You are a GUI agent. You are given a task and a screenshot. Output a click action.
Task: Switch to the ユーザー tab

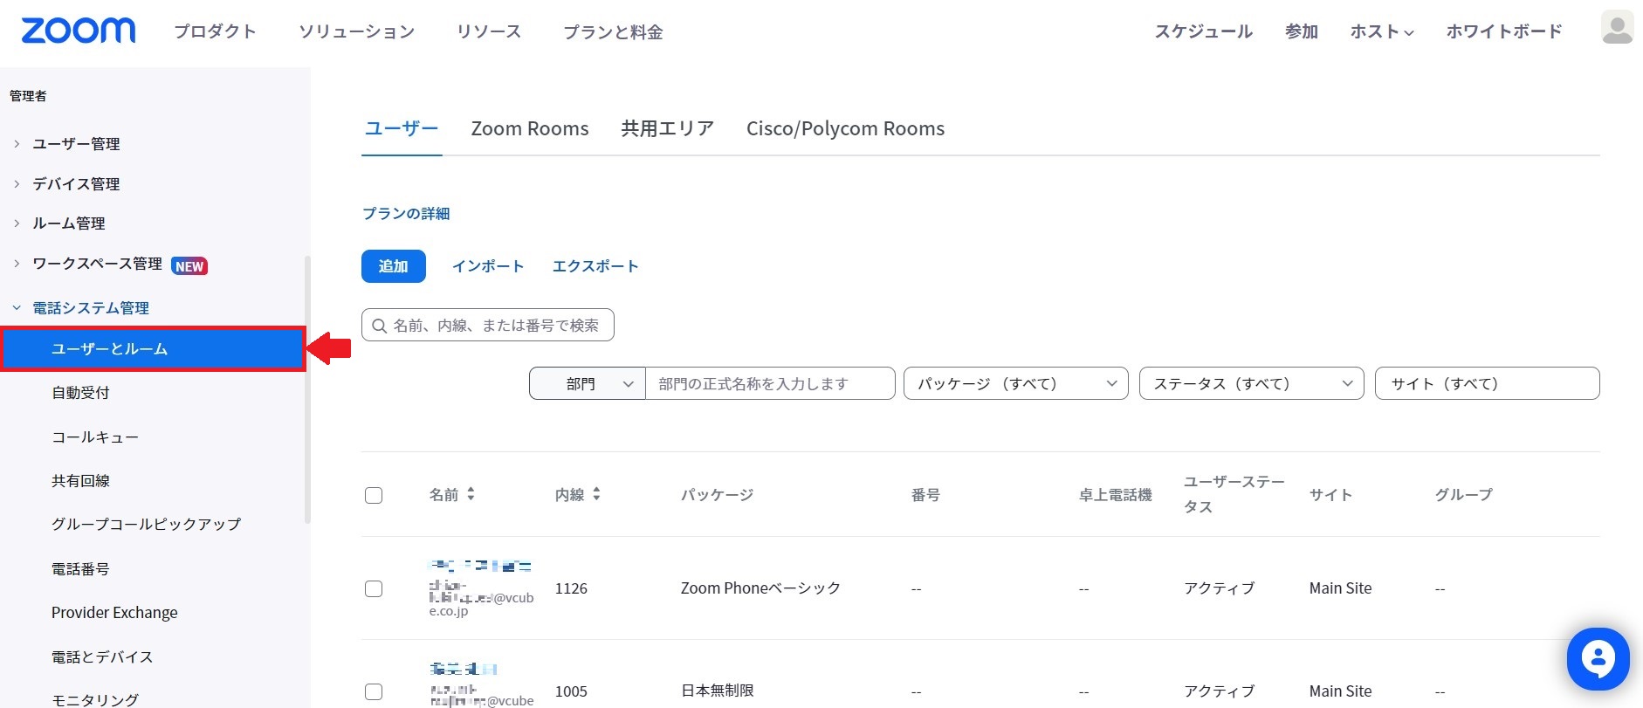click(402, 128)
